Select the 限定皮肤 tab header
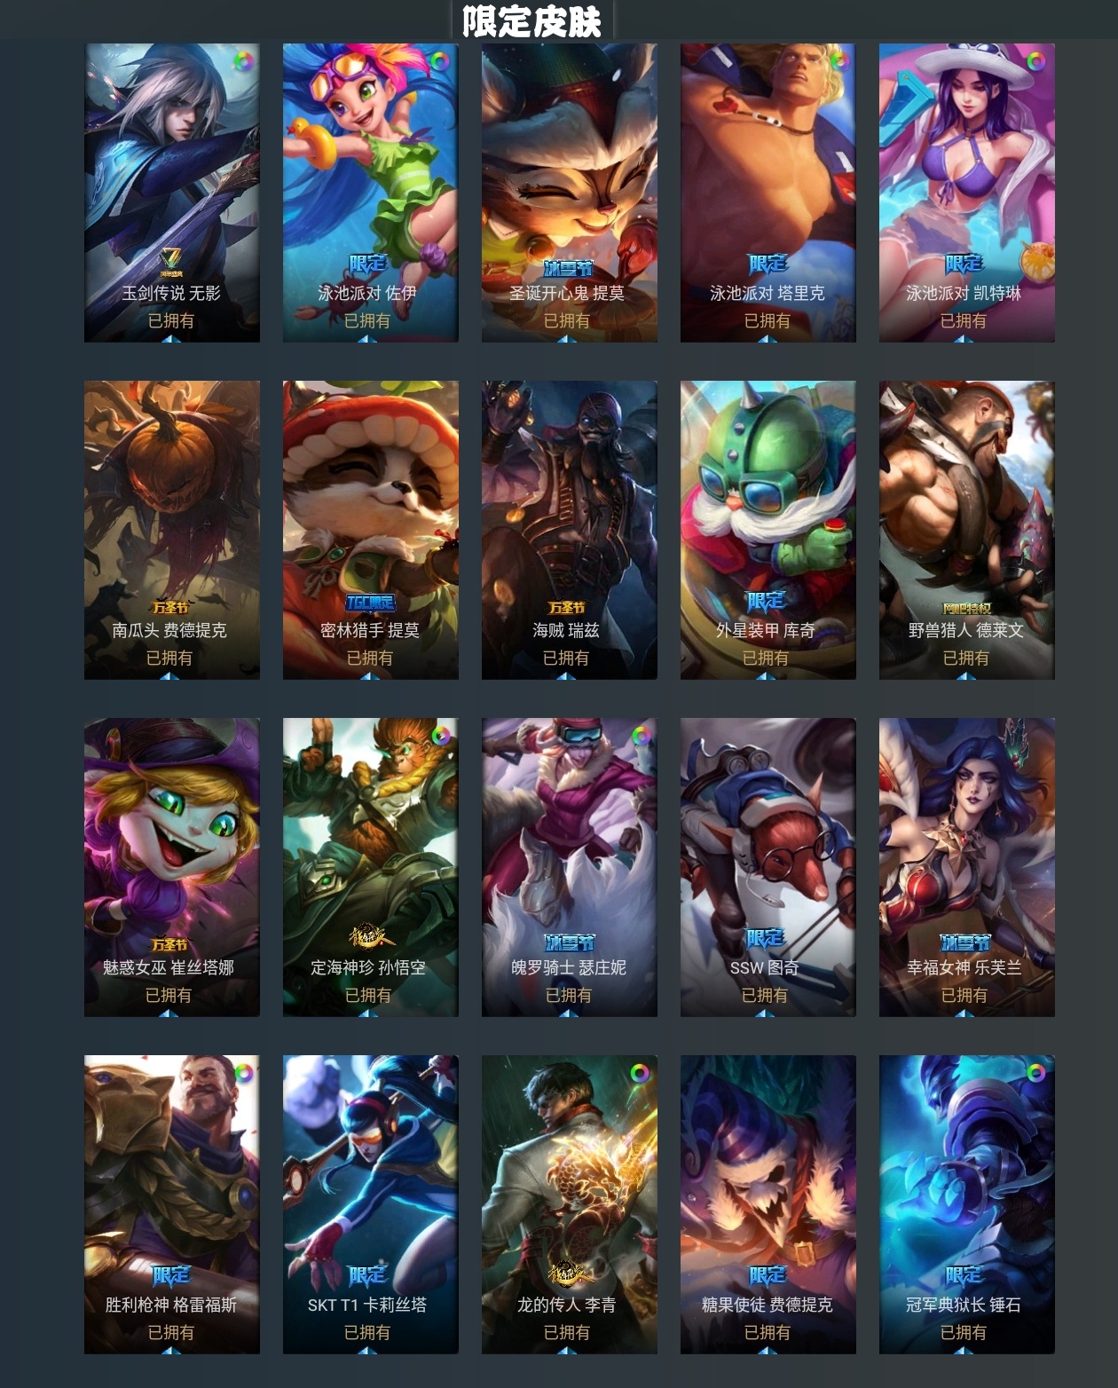1118x1388 pixels. tap(531, 20)
